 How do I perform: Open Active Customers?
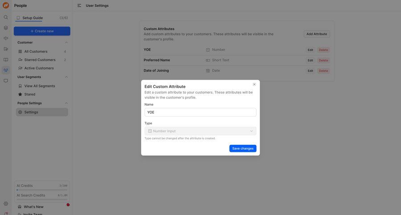(x=42, y=68)
